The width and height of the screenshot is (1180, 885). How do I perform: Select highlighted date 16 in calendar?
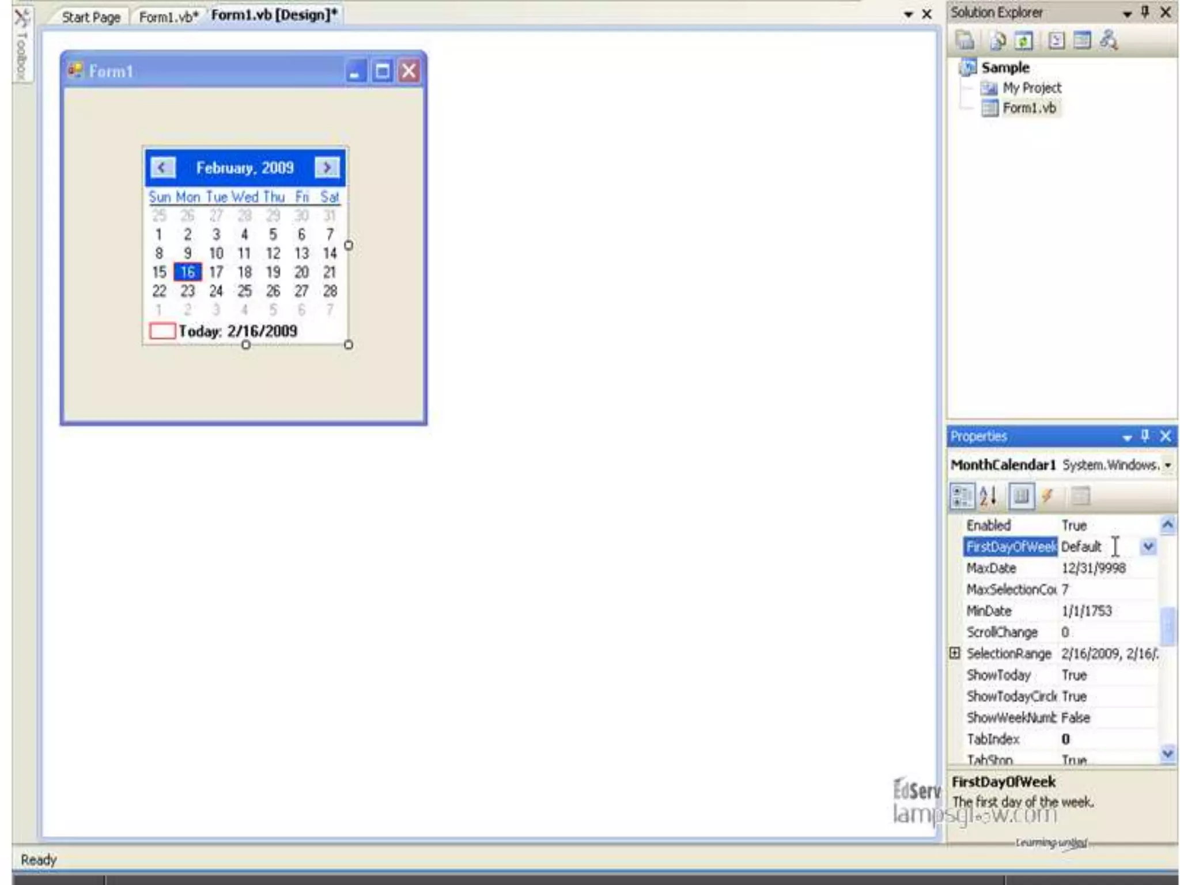click(188, 272)
